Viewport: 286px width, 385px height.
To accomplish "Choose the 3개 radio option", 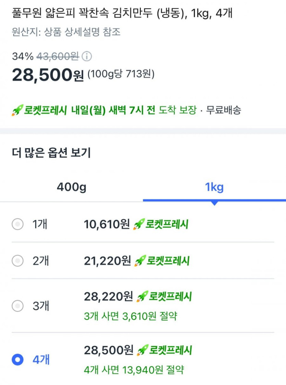I will click(17, 305).
